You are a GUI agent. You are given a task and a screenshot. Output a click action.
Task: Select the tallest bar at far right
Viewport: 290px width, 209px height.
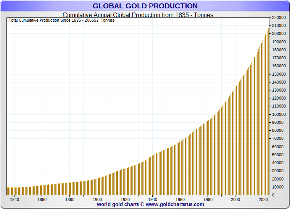click(268, 114)
